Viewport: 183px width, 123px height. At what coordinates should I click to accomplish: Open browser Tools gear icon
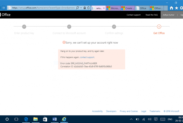181,8
